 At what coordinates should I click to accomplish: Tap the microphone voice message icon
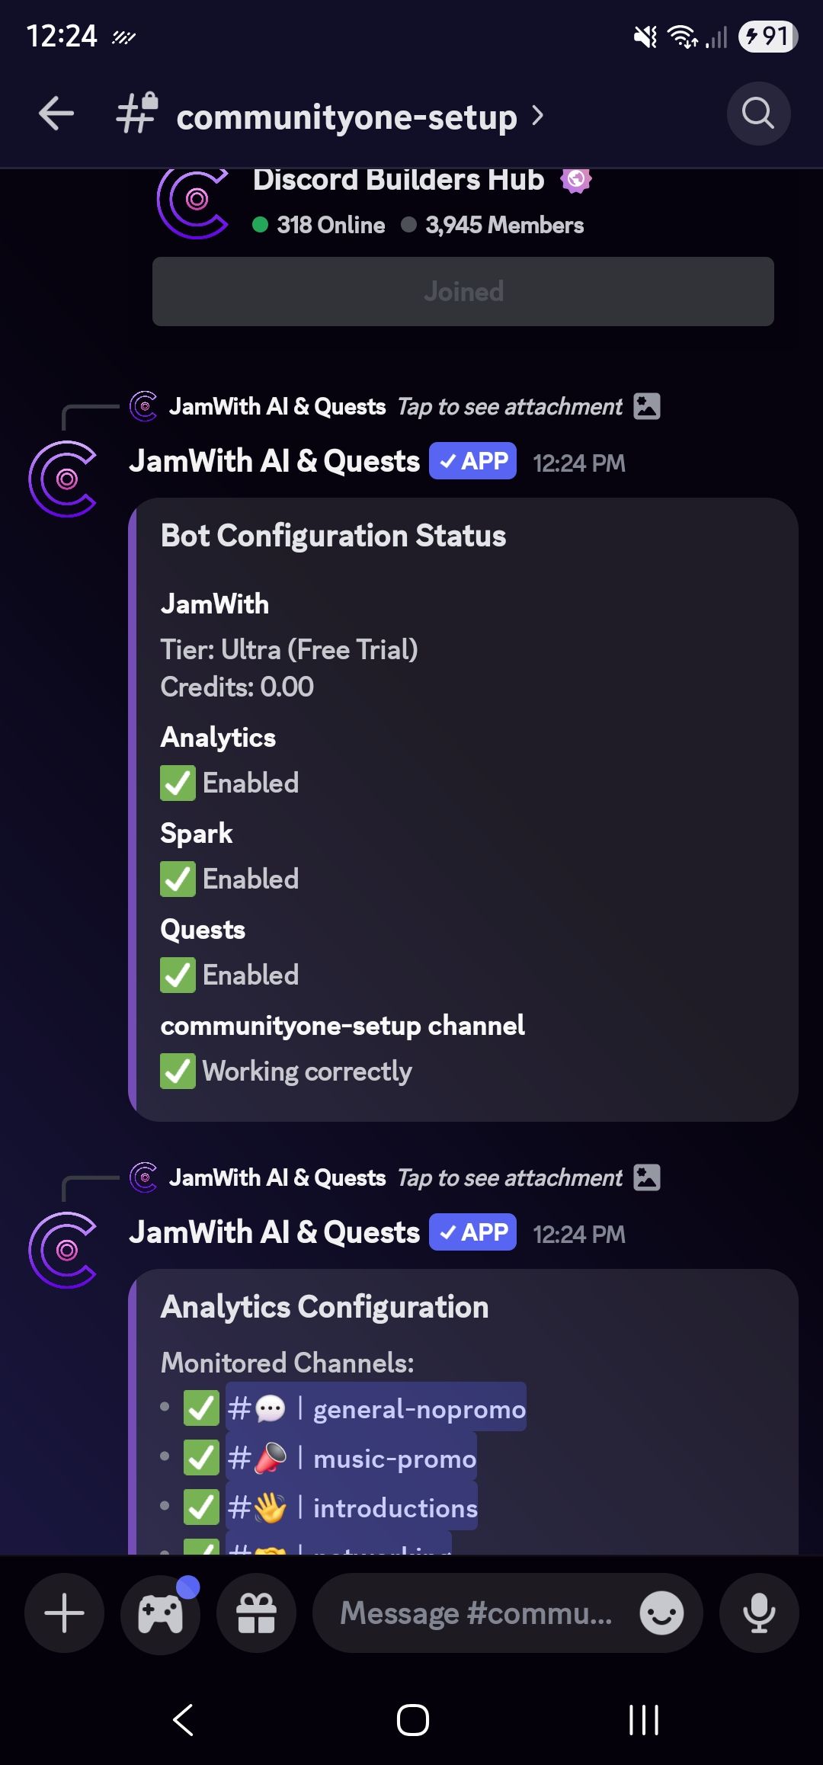759,1613
